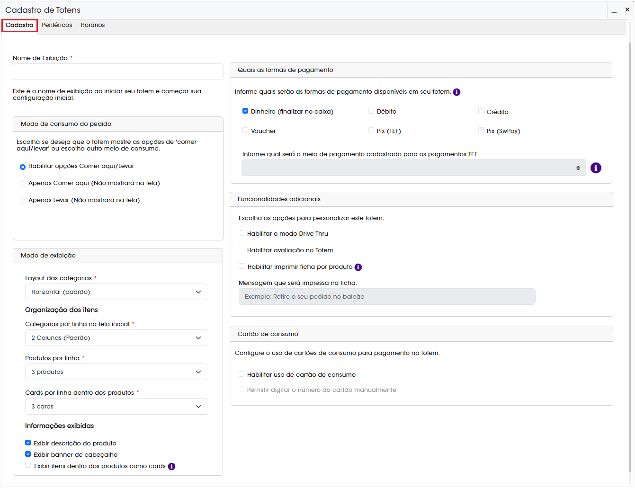
Task: Click info icon beside imprimir ficha por produto
Action: click(x=358, y=267)
